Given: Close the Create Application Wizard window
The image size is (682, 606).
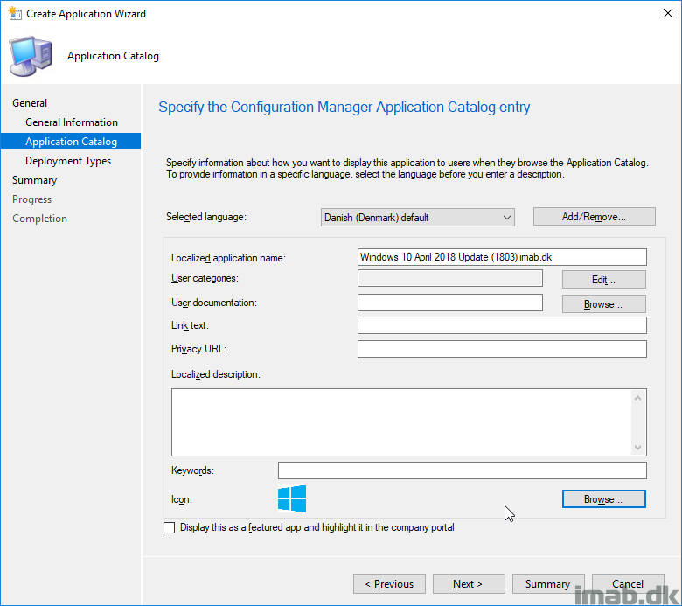Looking at the screenshot, I should click(668, 13).
